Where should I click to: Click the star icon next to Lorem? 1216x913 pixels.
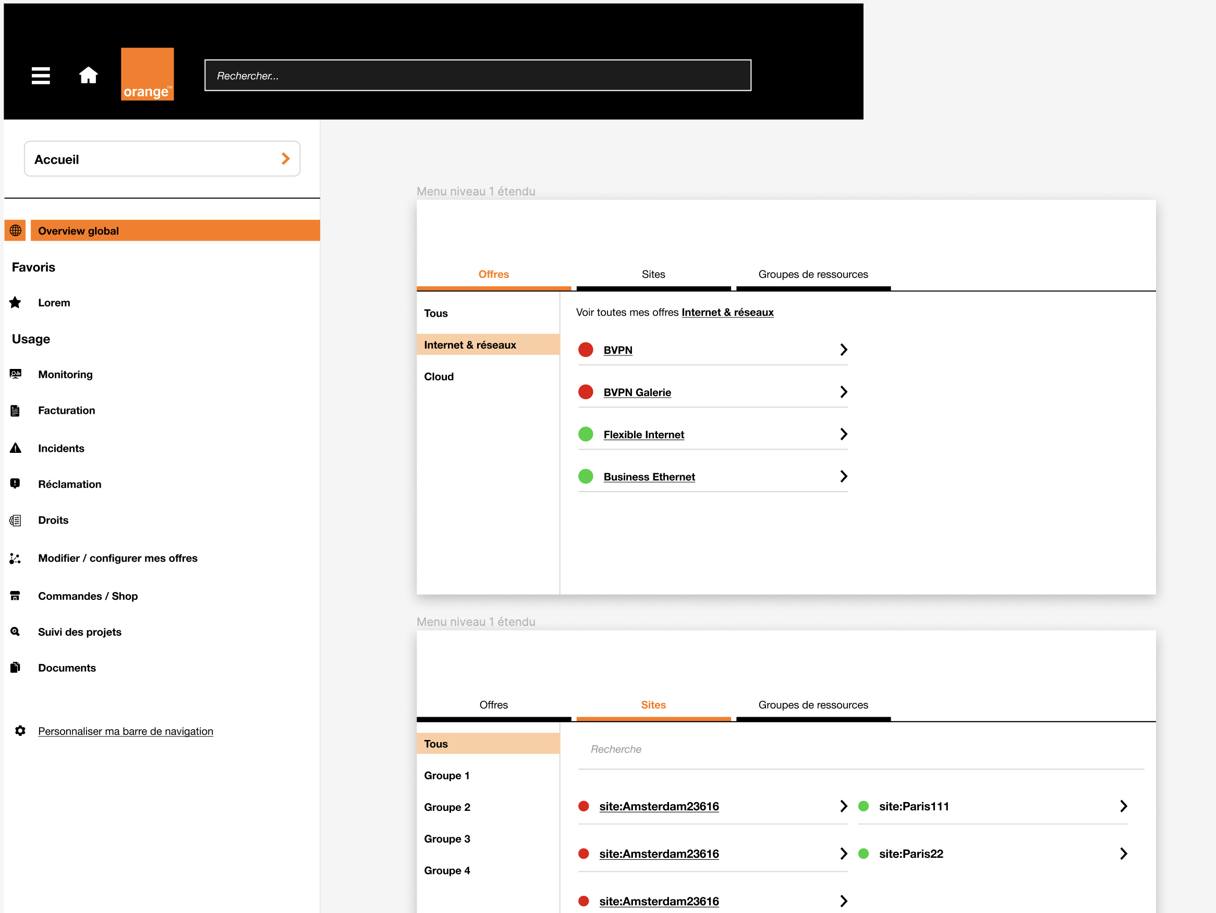pos(16,303)
